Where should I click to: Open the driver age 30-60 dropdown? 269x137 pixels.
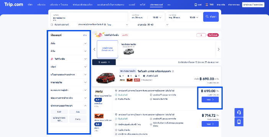click(x=153, y=25)
